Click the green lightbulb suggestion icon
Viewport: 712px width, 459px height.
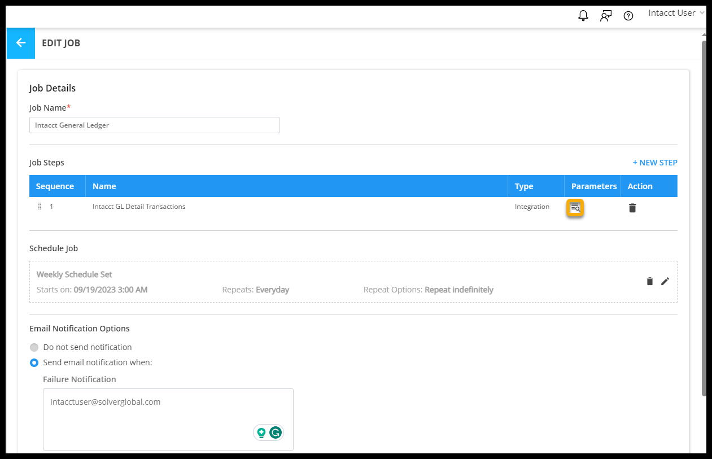261,432
